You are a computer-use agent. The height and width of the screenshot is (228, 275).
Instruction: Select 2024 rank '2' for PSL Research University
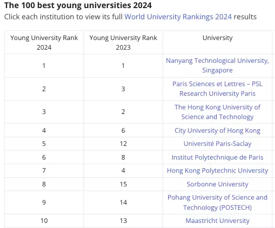(x=44, y=89)
